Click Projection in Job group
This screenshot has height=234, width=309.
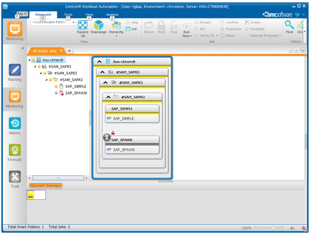(231, 29)
